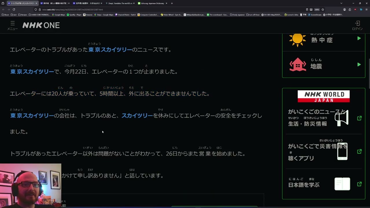Bookmark this page with the star icon
The width and height of the screenshot is (370, 208).
pyautogui.click(x=323, y=10)
